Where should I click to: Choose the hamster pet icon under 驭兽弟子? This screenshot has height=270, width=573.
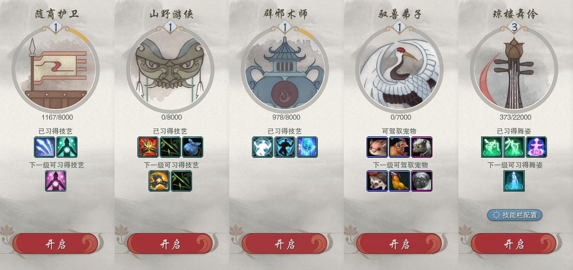pyautogui.click(x=377, y=147)
